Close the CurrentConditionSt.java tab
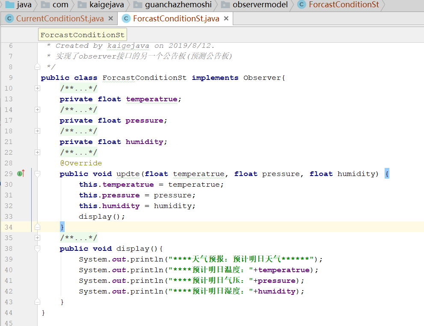 point(110,18)
